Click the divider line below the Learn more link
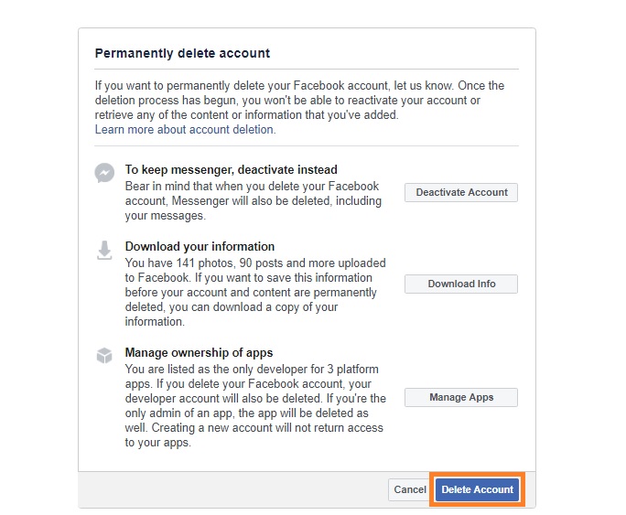The image size is (626, 515). 307,145
